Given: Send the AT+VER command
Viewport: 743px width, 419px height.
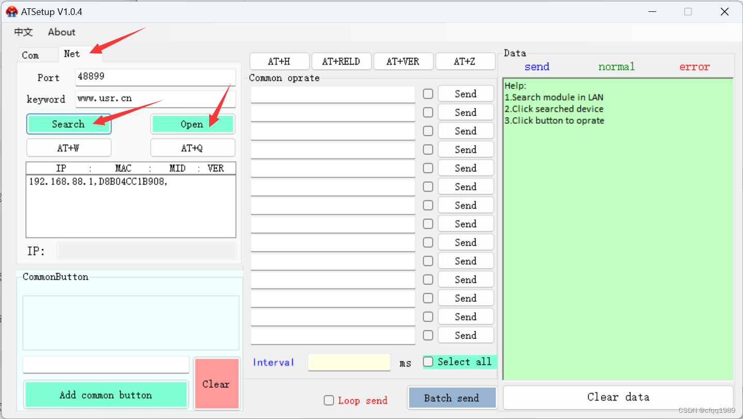Looking at the screenshot, I should (403, 61).
